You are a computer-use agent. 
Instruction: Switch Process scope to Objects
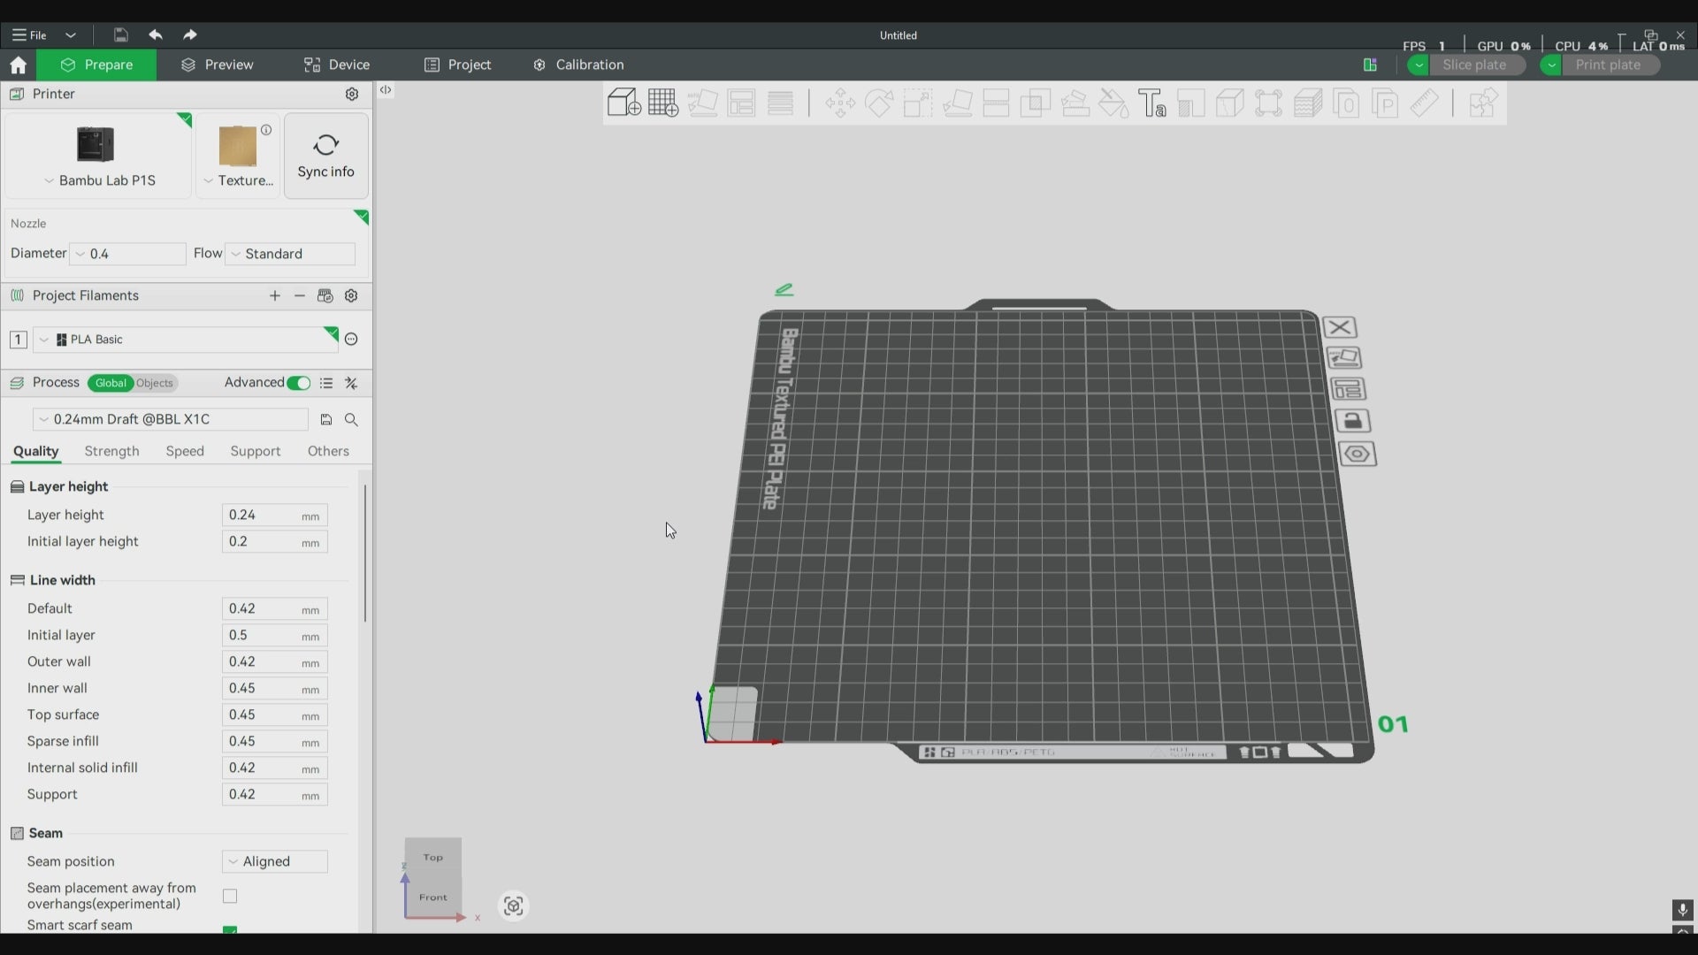155,383
